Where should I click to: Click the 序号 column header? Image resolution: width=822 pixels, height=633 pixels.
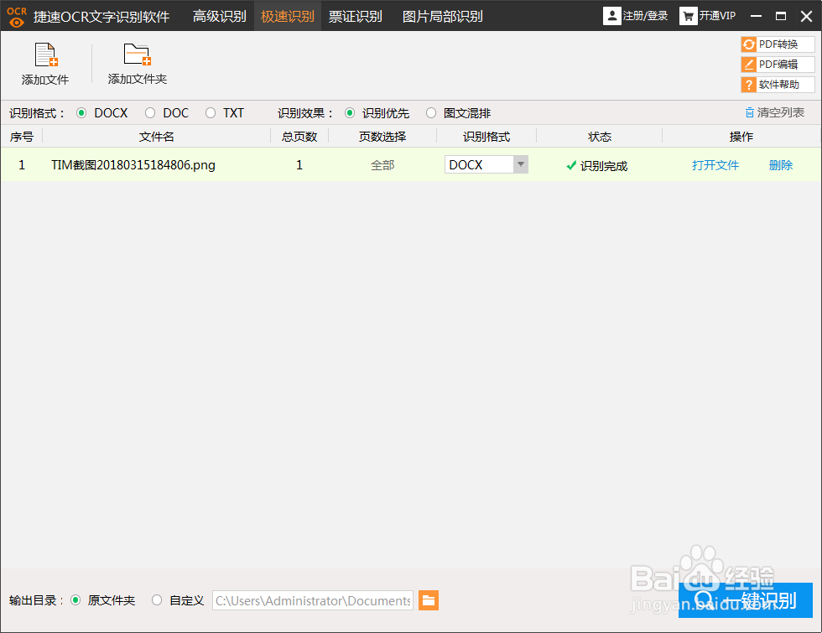tap(22, 137)
